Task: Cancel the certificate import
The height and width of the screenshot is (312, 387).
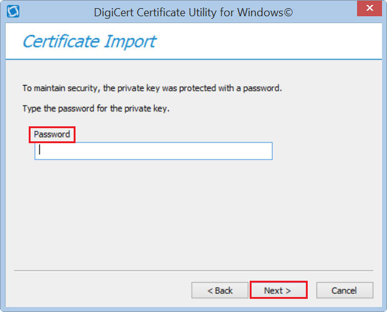Action: (x=345, y=290)
